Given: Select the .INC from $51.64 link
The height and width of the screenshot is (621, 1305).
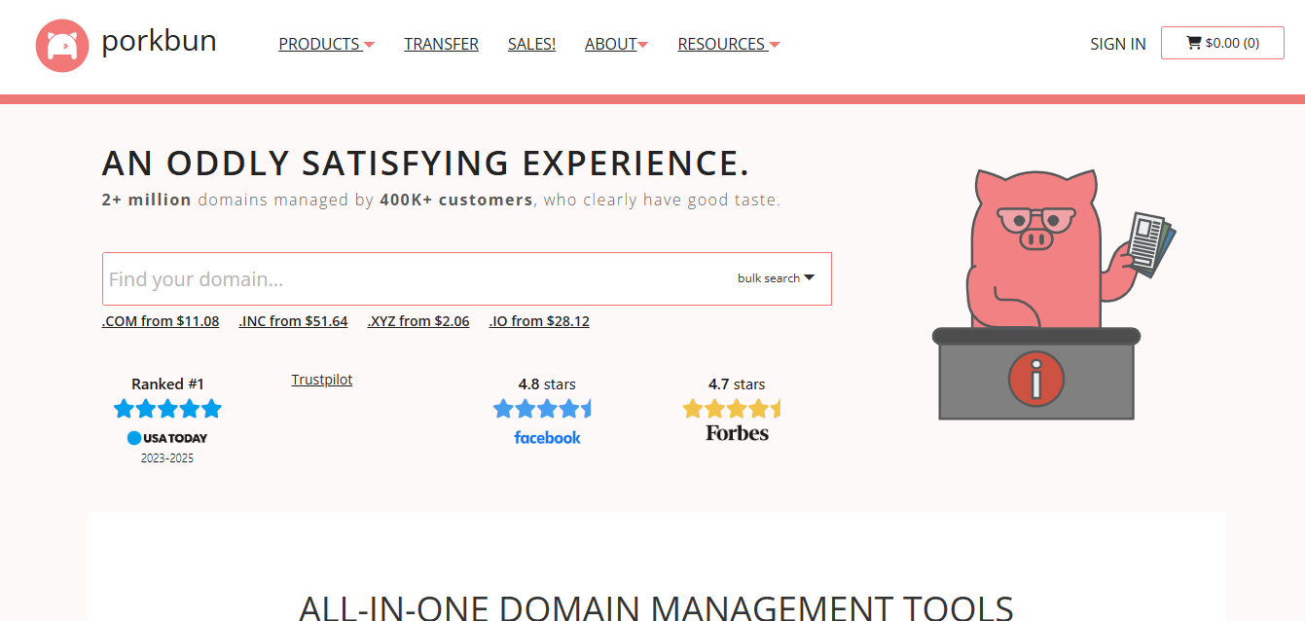Looking at the screenshot, I should (293, 321).
